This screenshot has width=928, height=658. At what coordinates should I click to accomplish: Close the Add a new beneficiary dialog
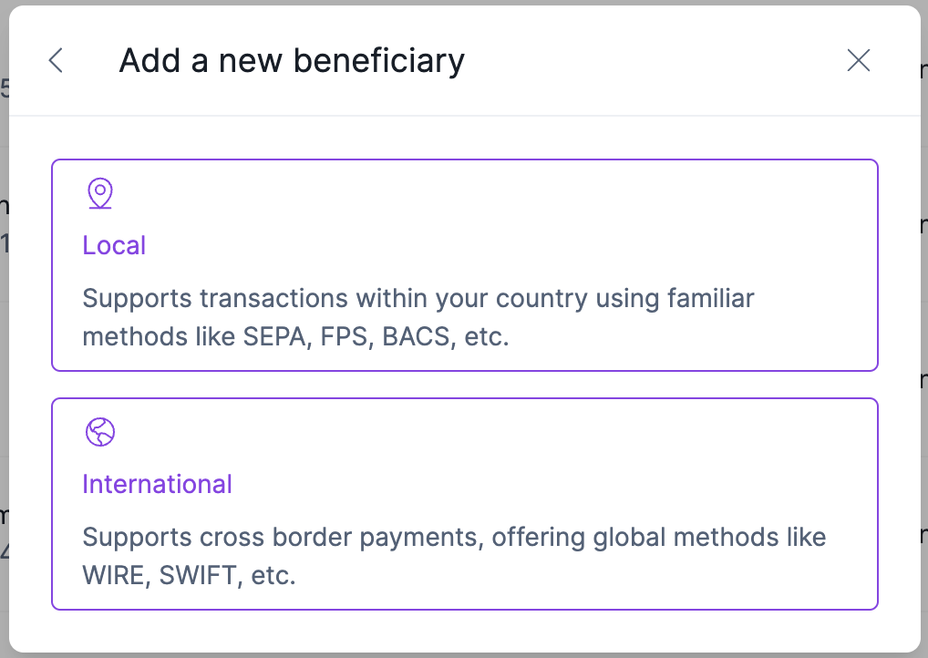(859, 61)
